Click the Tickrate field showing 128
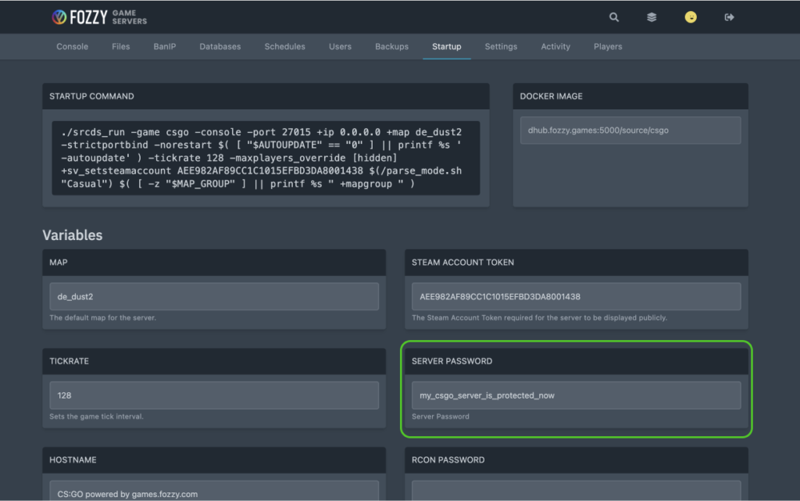 (x=212, y=395)
